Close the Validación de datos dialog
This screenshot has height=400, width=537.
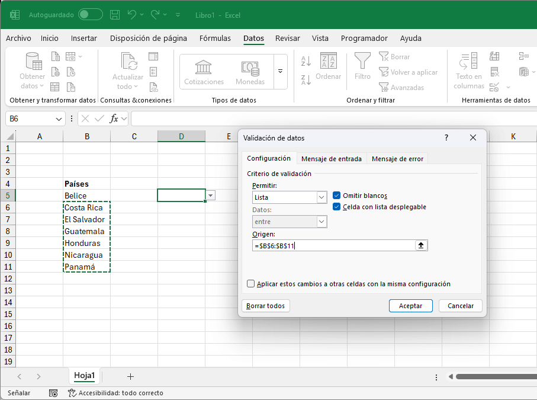pyautogui.click(x=473, y=138)
